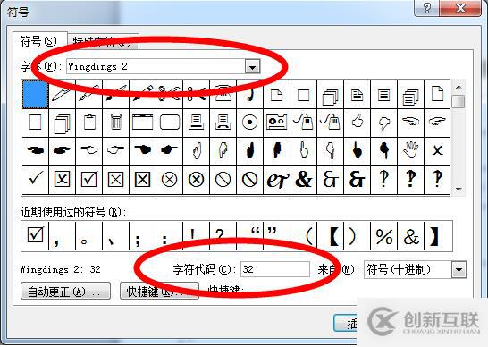The height and width of the screenshot is (347, 488).
Task: Choose recently used left double quote
Action: pyautogui.click(x=249, y=236)
